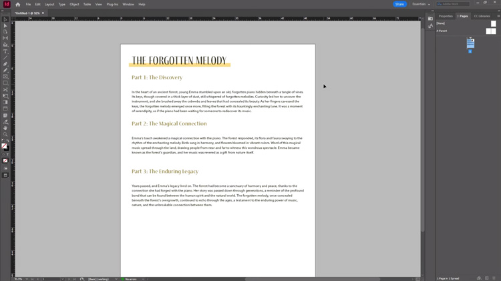The width and height of the screenshot is (501, 281).
Task: Select the Content Collector tool
Action: pos(5,45)
